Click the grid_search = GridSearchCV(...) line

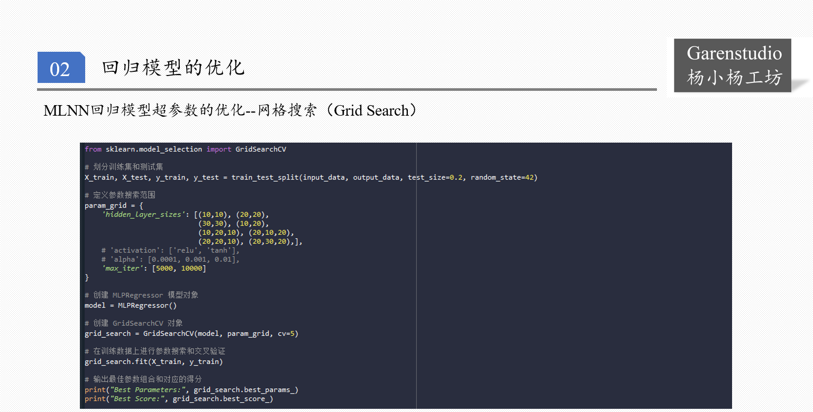pos(191,334)
